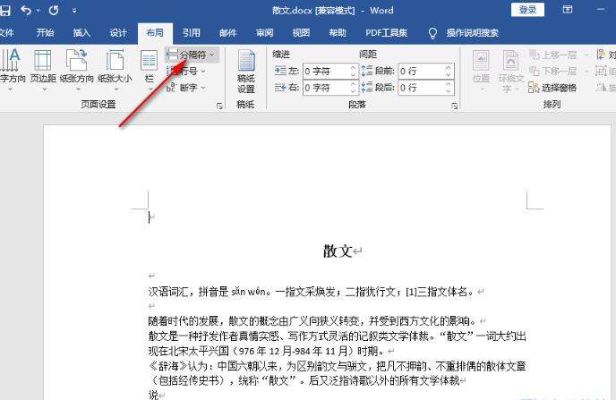Click the line starting 随着时代的发展
The height and width of the screenshot is (400, 616).
pyautogui.click(x=312, y=321)
